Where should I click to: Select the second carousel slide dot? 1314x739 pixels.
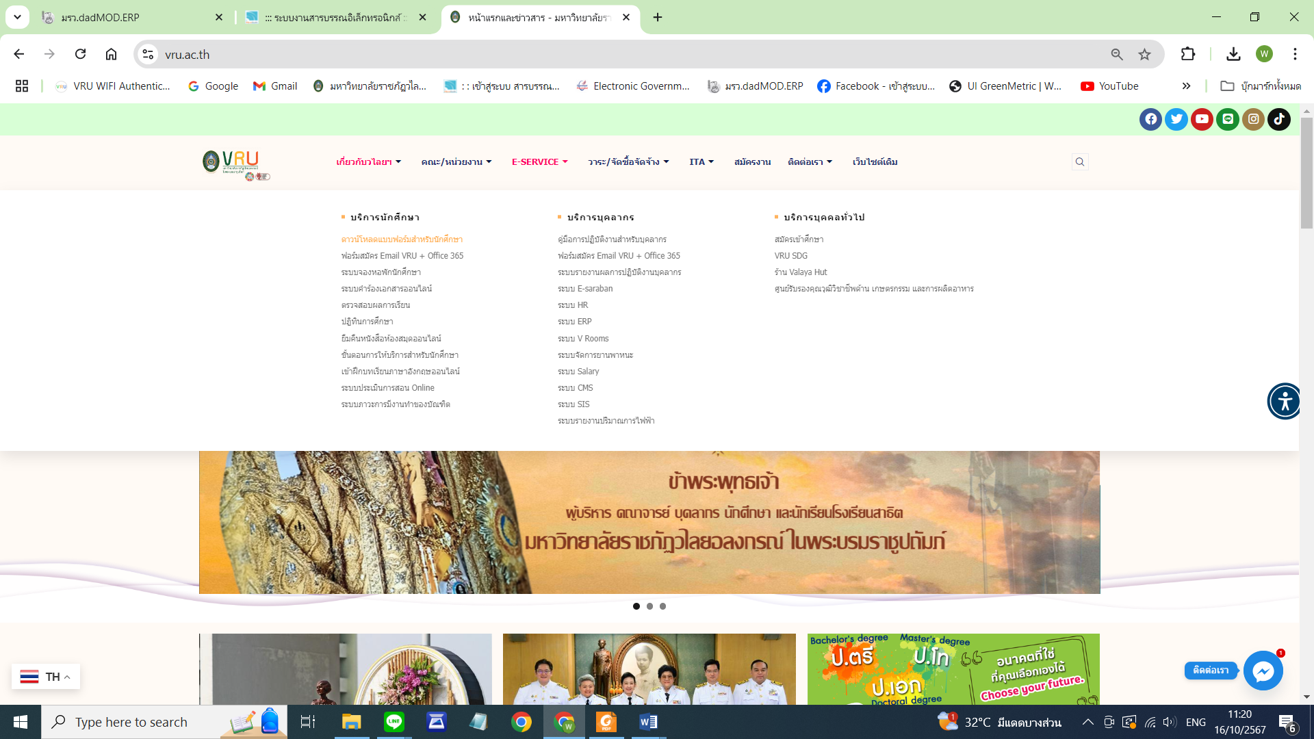[649, 606]
